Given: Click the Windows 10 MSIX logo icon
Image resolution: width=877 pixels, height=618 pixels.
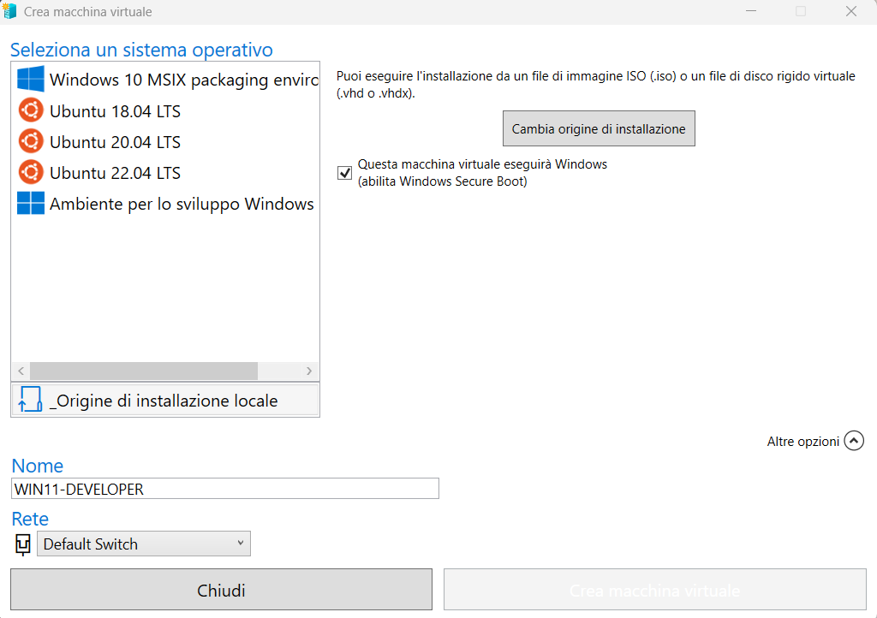Looking at the screenshot, I should coord(31,80).
